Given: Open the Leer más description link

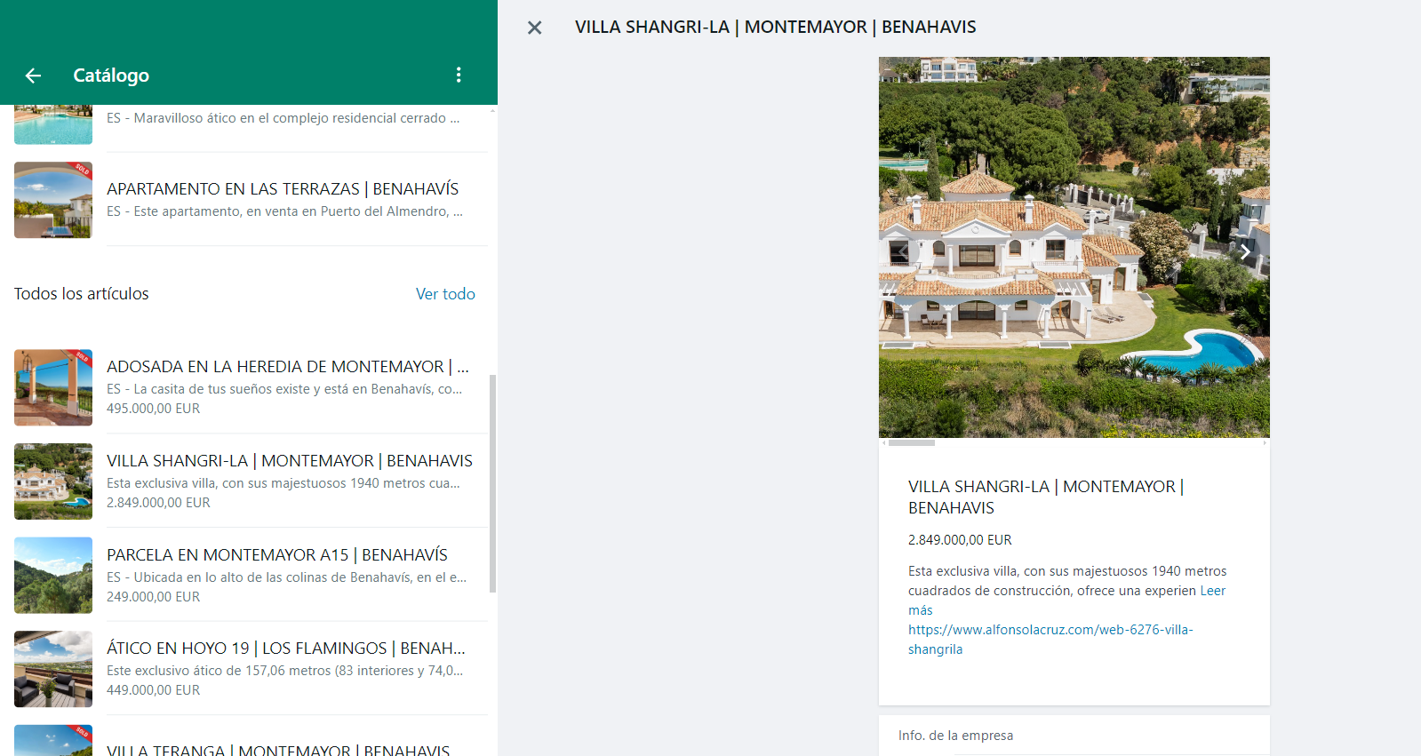Looking at the screenshot, I should 1213,591.
